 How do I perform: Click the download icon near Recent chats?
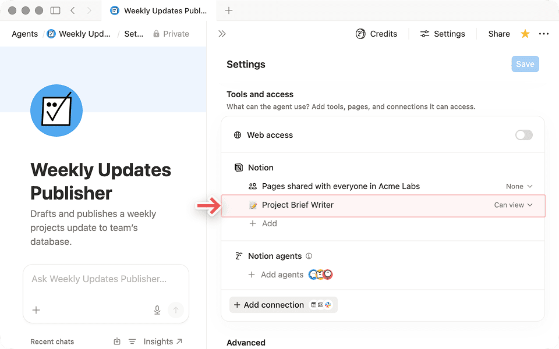point(117,341)
